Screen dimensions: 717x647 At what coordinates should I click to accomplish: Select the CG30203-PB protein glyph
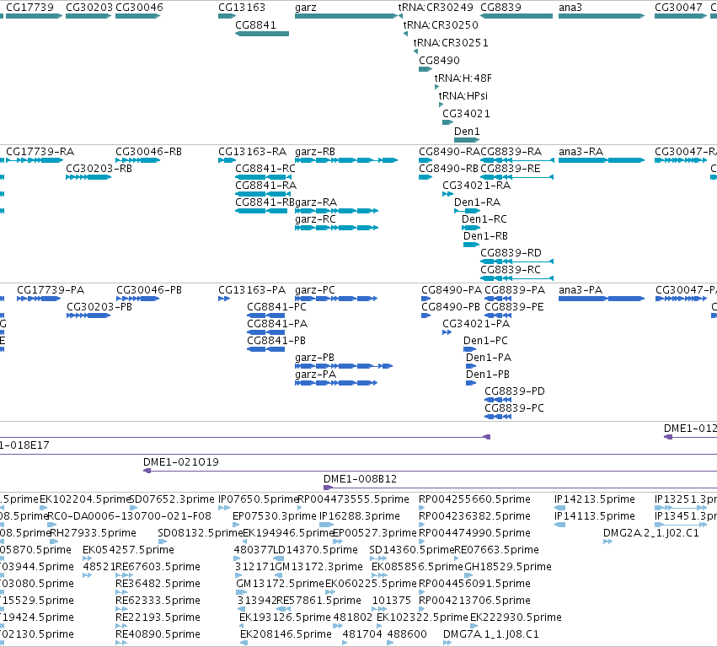click(88, 315)
